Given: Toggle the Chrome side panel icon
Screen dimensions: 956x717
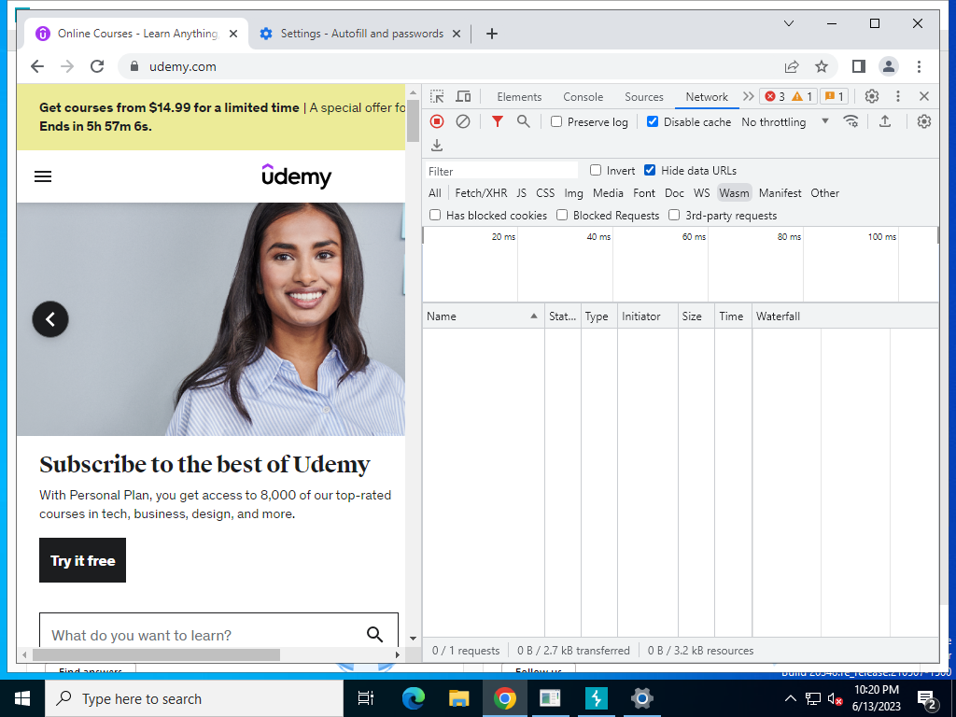Looking at the screenshot, I should [859, 66].
